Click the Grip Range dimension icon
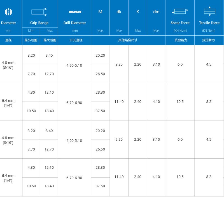 (39, 12)
